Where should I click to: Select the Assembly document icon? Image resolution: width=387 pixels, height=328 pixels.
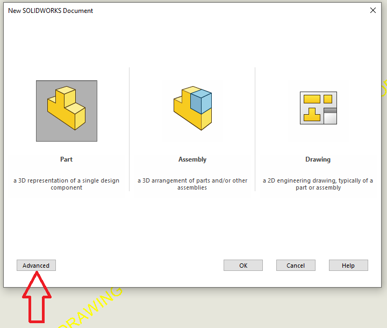click(x=192, y=108)
